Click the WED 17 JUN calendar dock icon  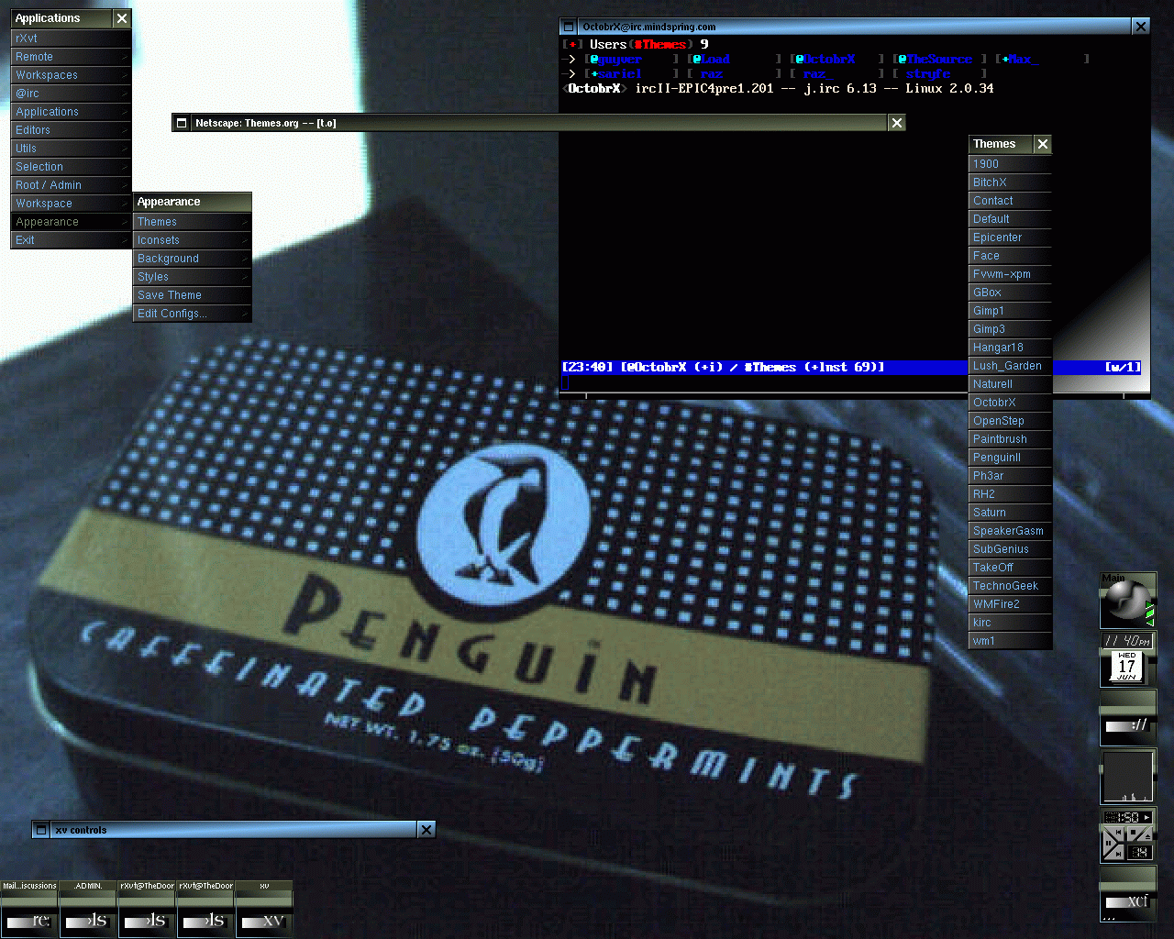tap(1128, 667)
